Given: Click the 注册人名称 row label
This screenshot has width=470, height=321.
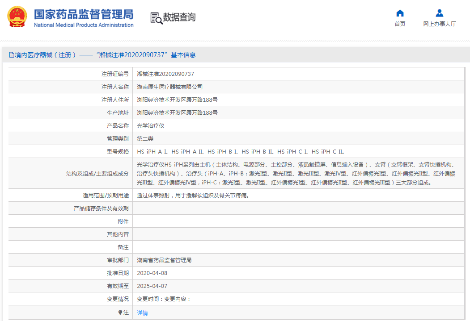Looking at the screenshot, I should 115,87.
